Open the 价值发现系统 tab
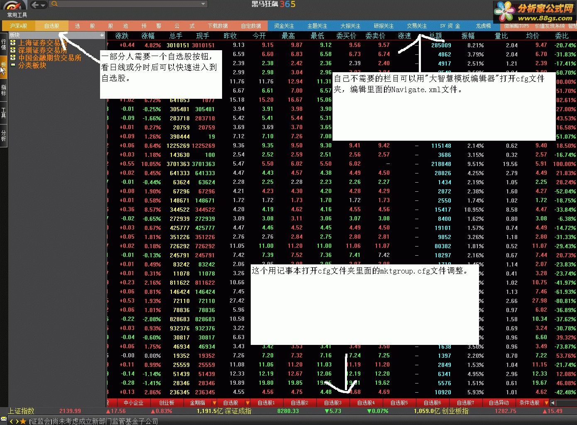Image resolution: width=577 pixels, height=425 pixels. (x=550, y=26)
